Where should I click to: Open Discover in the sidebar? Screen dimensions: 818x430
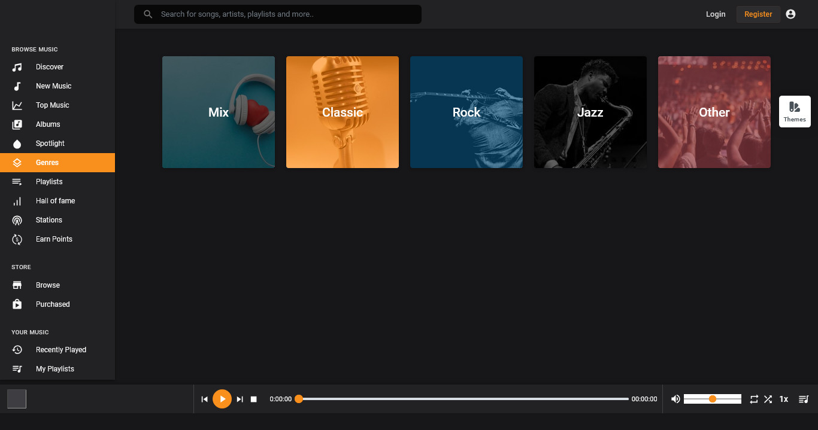57,67
